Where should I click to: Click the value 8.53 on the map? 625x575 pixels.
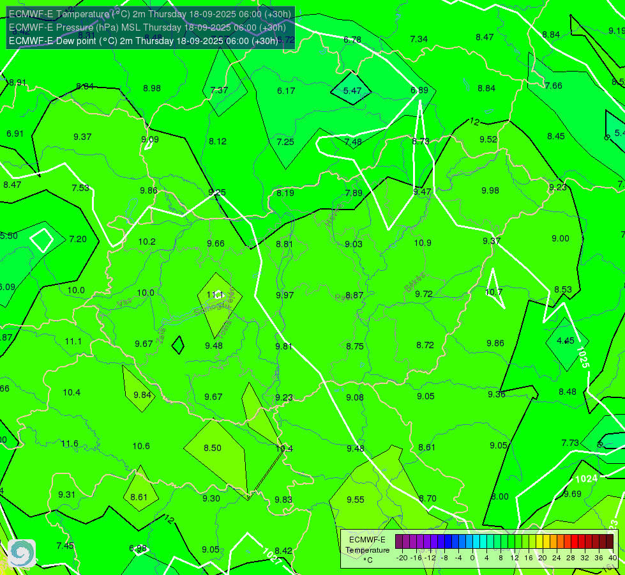click(x=563, y=289)
